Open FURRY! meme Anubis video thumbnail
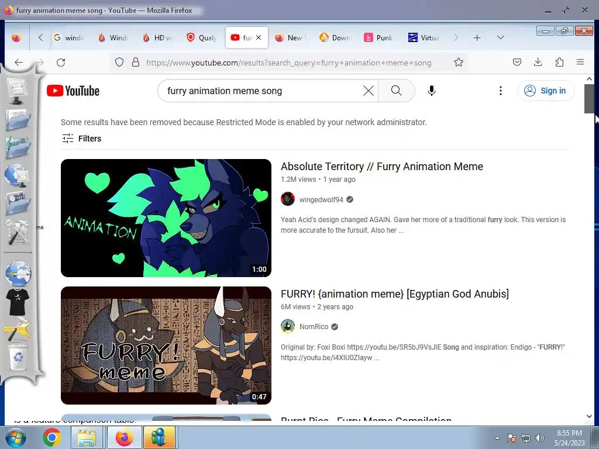The width and height of the screenshot is (599, 449). pyautogui.click(x=166, y=346)
